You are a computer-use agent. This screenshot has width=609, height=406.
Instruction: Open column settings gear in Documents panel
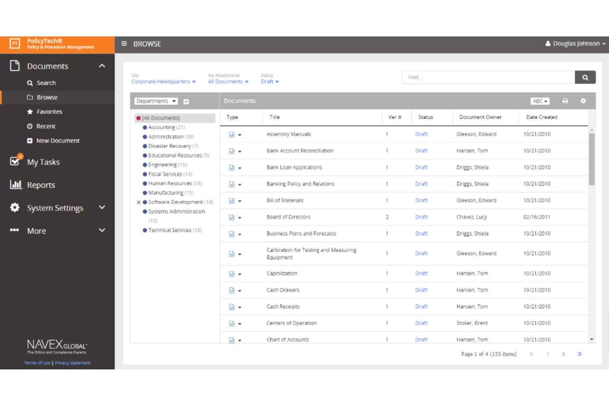[583, 101]
